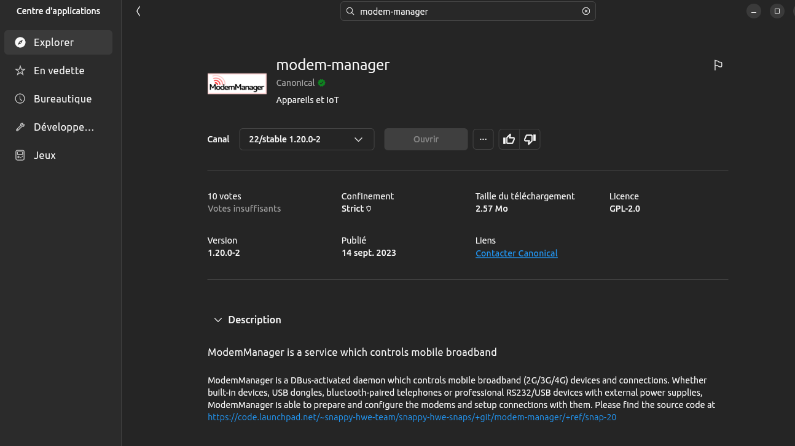Maximize the Centre d'applications window
The width and height of the screenshot is (795, 446).
(x=777, y=11)
